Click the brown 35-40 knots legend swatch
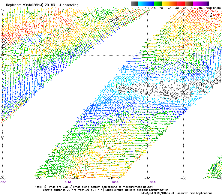222x195 pixels. point(189,4)
